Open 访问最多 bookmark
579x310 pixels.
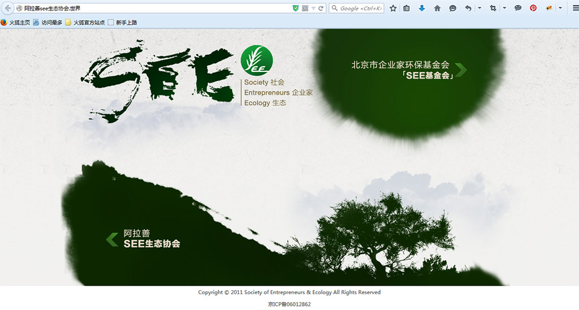point(47,23)
